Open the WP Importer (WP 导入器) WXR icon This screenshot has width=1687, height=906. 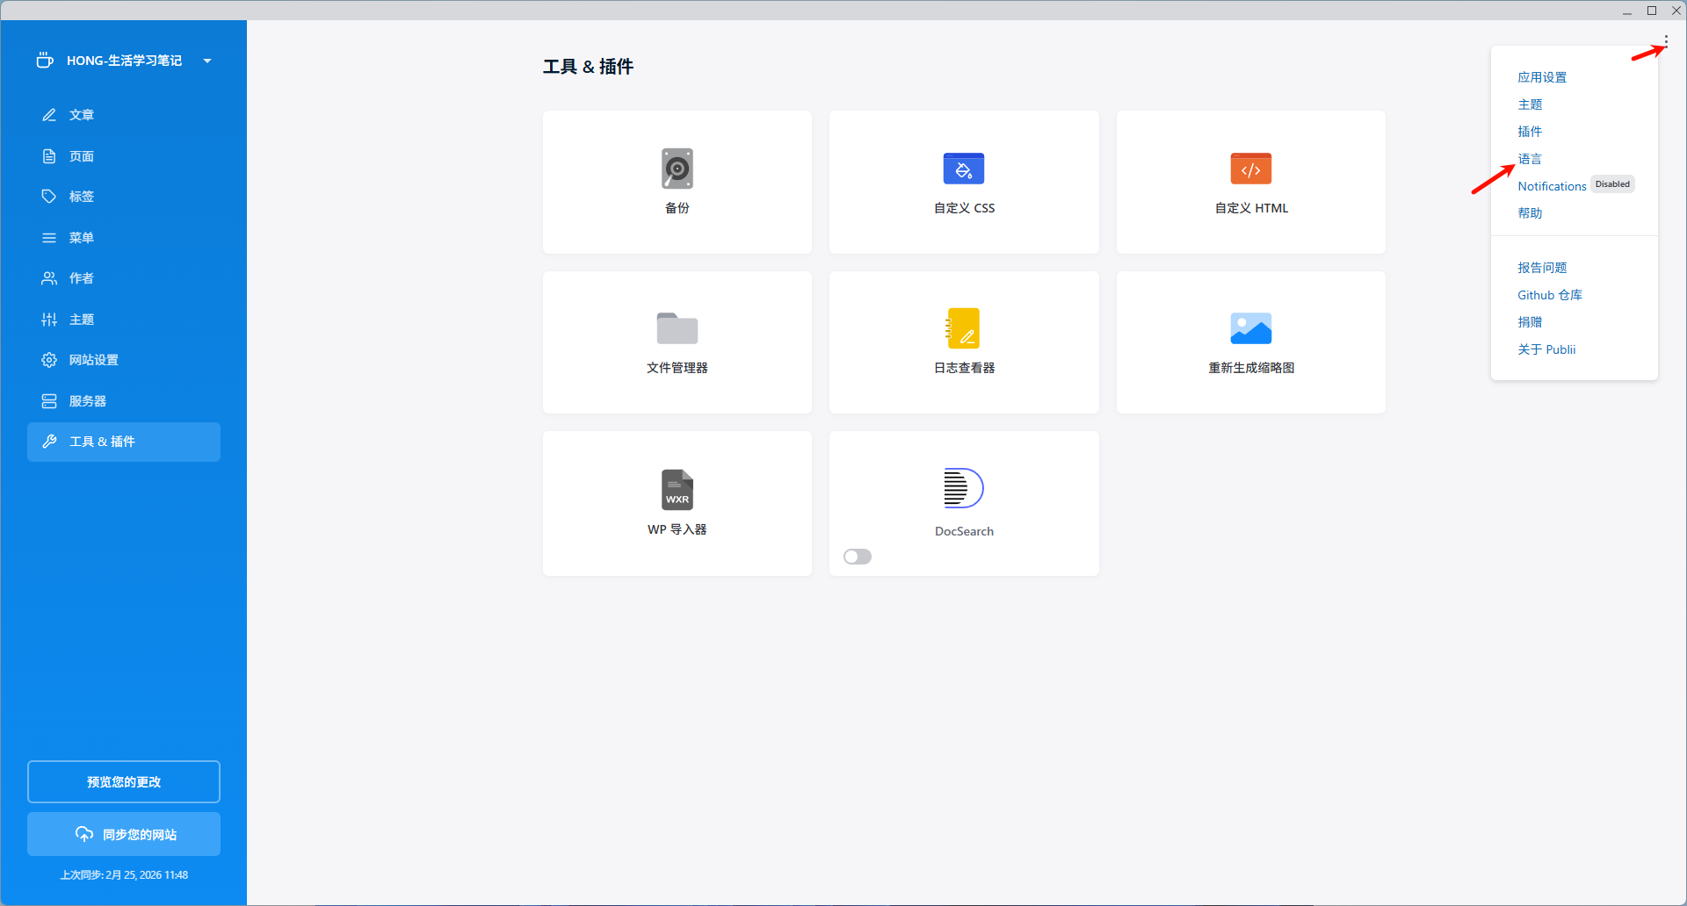coord(677,489)
